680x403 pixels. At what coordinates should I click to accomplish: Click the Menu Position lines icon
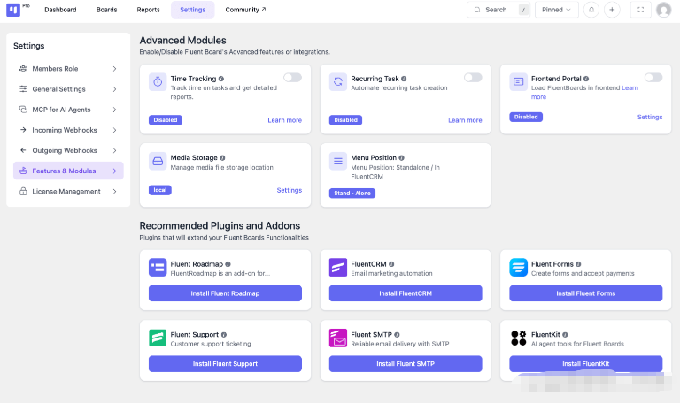pos(338,161)
